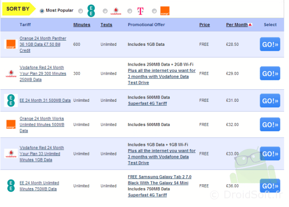Click the £32.00 per month value
The width and height of the screenshot is (289, 207).
click(233, 124)
